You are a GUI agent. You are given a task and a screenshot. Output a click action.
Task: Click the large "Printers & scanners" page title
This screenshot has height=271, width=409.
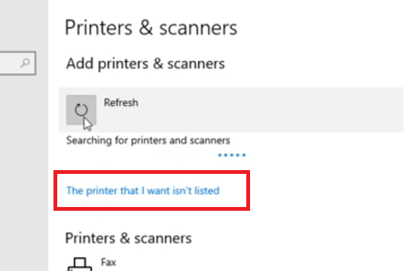click(x=151, y=28)
